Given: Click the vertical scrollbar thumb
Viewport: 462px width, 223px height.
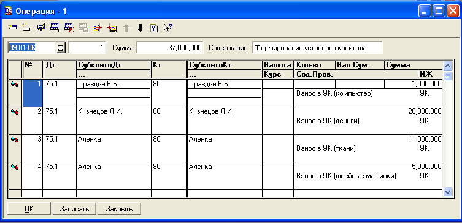Looking at the screenshot, I should coord(447,75).
